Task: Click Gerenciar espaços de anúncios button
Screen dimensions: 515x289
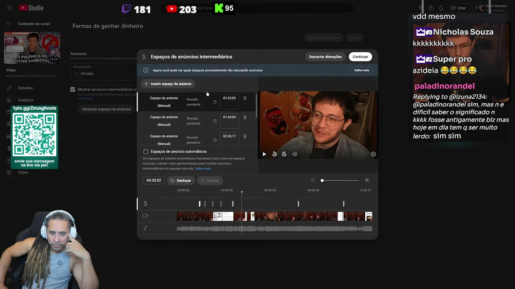Action: tap(106, 109)
